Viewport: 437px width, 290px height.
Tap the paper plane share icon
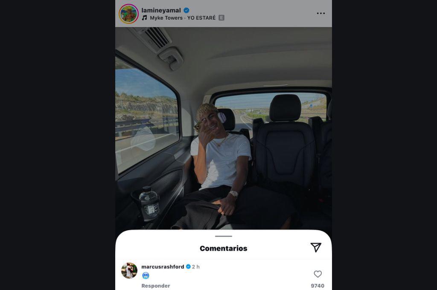[316, 247]
